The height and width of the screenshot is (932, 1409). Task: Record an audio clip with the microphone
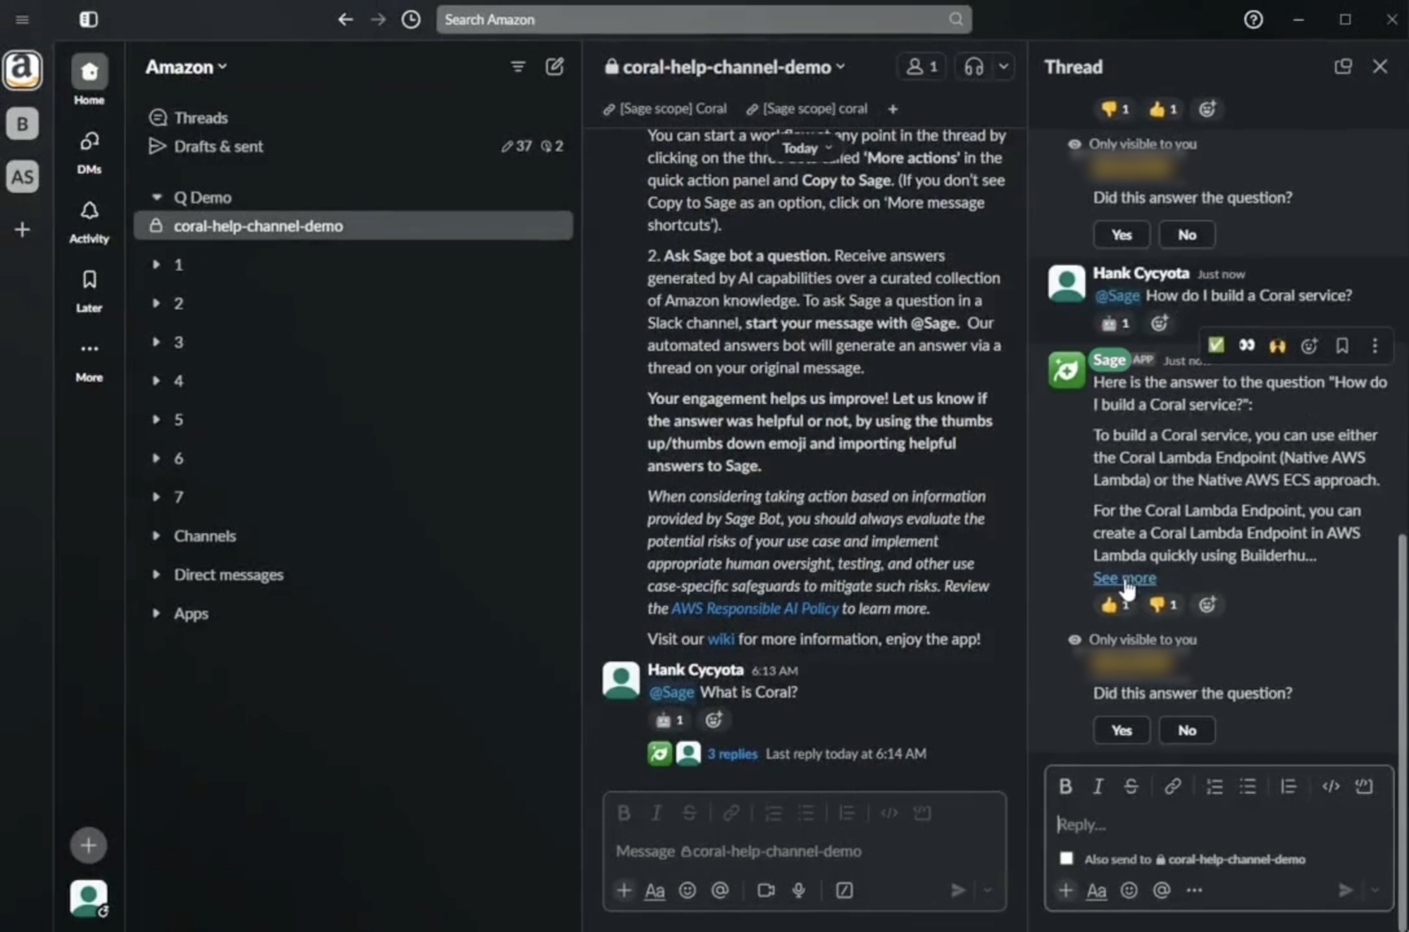click(799, 890)
